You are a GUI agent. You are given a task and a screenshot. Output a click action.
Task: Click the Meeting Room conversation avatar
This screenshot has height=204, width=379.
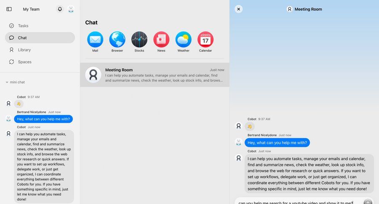[x=93, y=75]
